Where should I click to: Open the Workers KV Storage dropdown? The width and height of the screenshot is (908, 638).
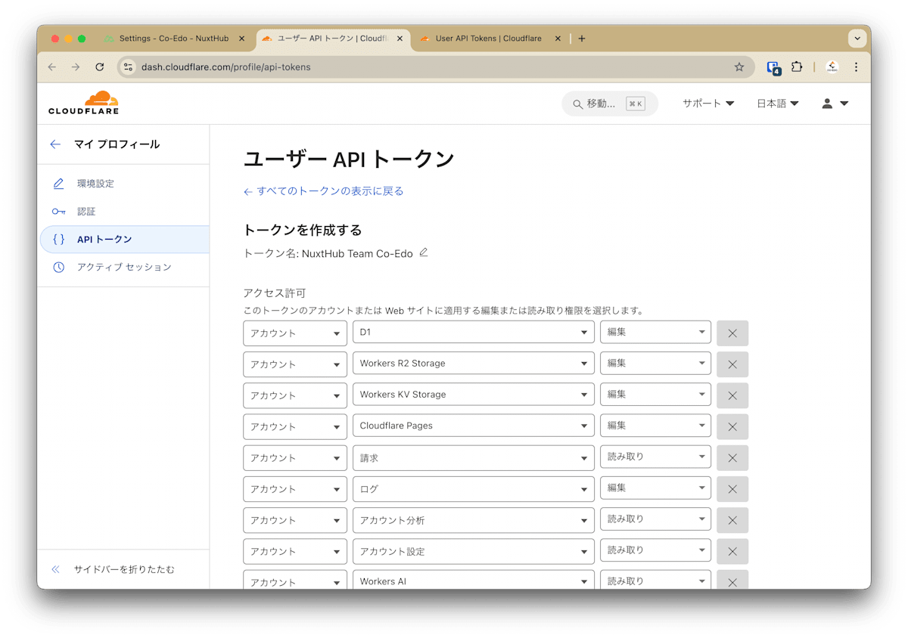[474, 395]
